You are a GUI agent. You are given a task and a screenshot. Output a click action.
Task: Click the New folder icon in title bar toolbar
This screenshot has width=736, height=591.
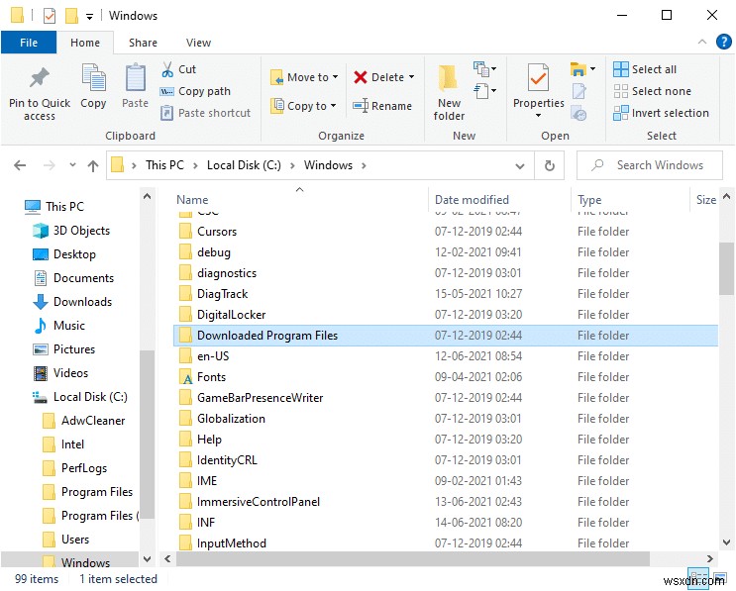click(71, 16)
